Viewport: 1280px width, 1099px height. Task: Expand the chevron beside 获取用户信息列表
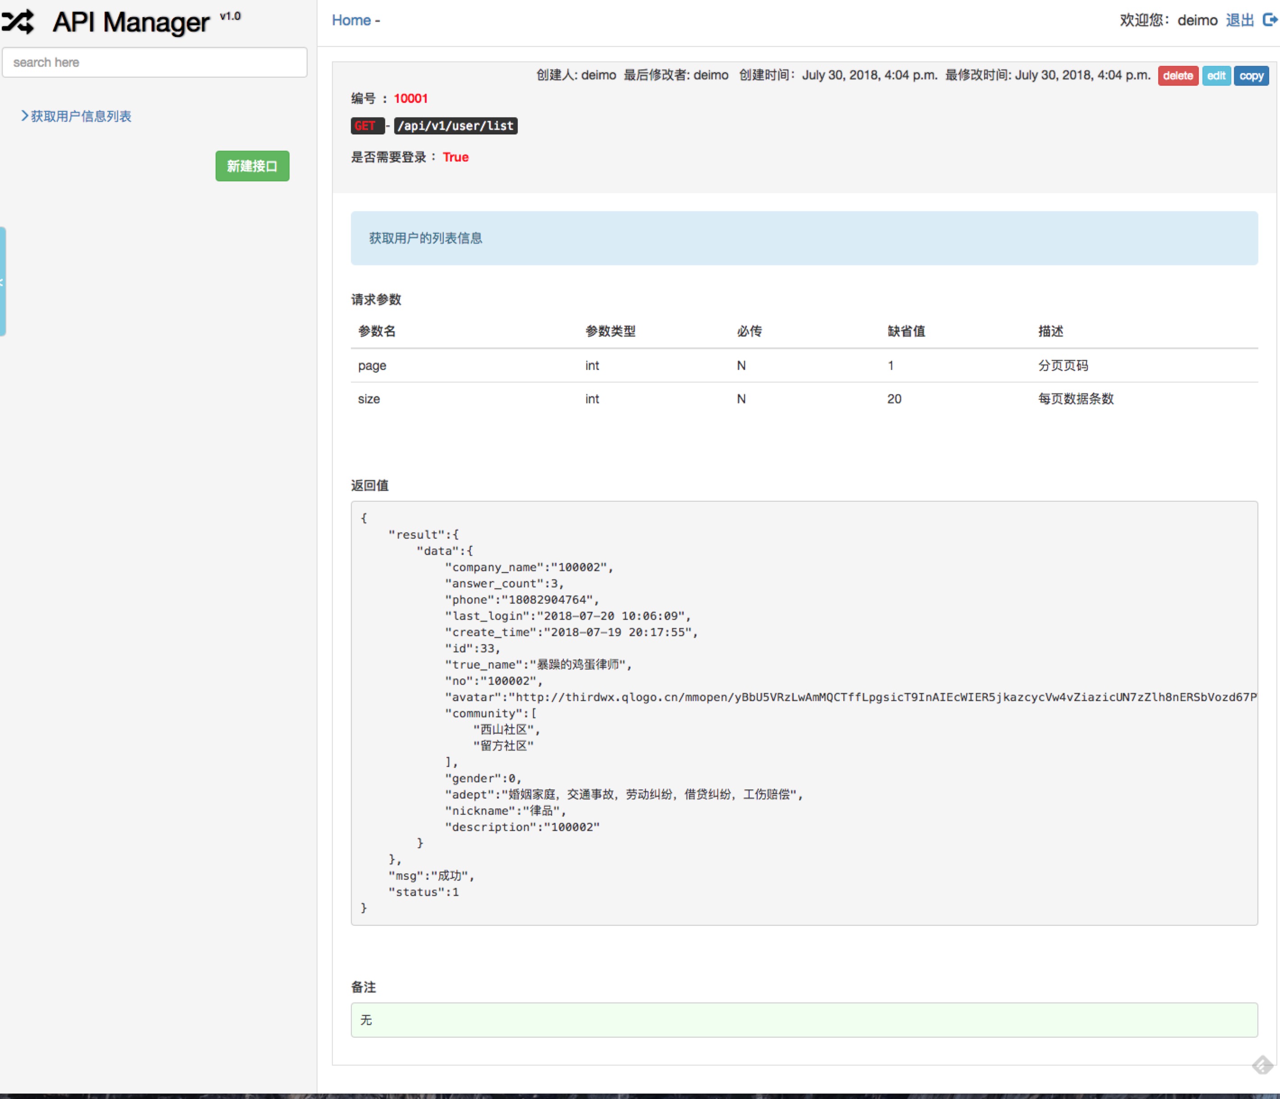[x=25, y=115]
